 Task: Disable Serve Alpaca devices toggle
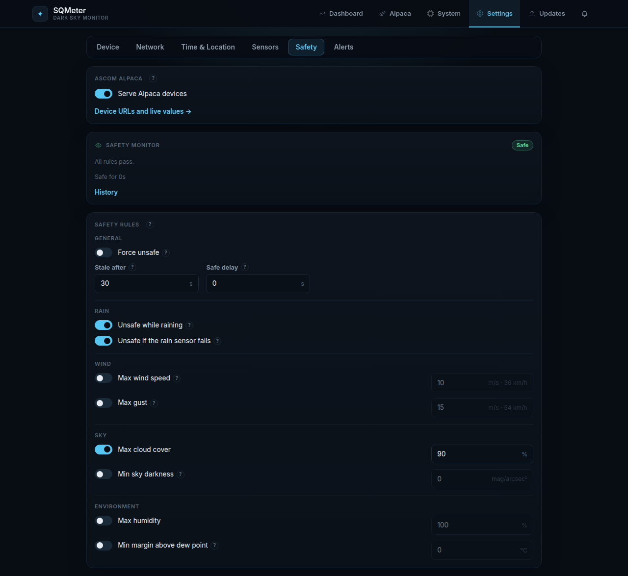(104, 94)
